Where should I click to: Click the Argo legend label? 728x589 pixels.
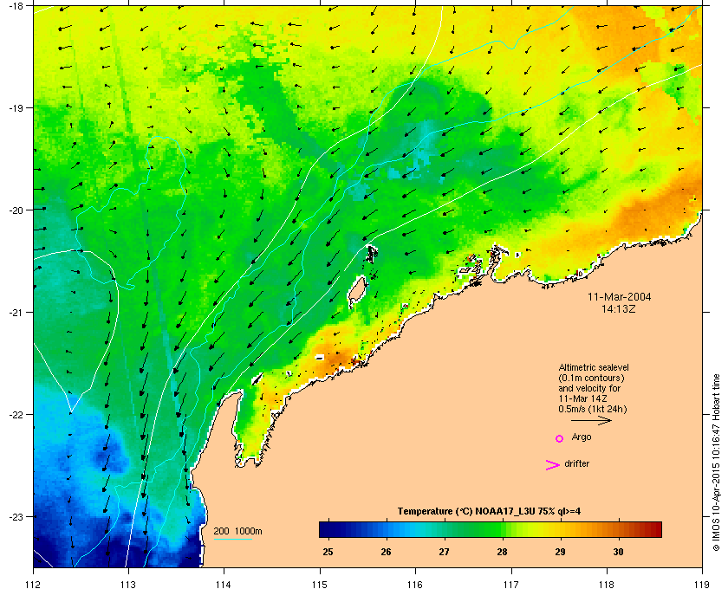tap(582, 437)
